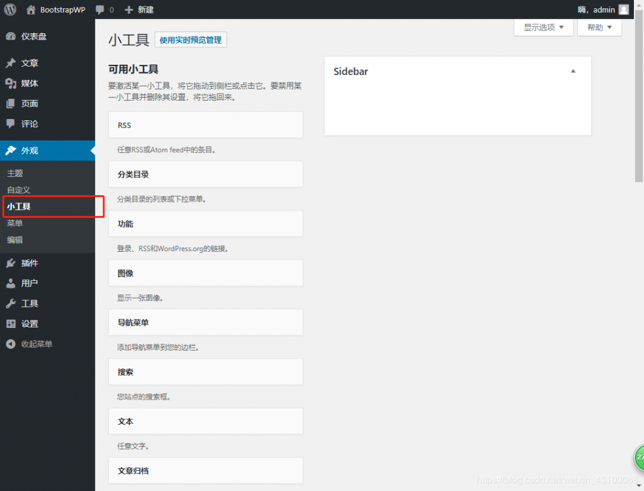The height and width of the screenshot is (491, 644).
Task: Select the 导航菜单 widget
Action: pos(206,322)
